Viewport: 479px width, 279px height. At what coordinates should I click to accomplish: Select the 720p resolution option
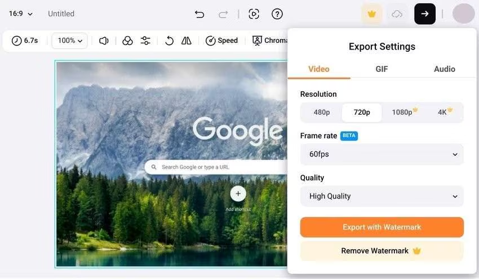coord(362,112)
